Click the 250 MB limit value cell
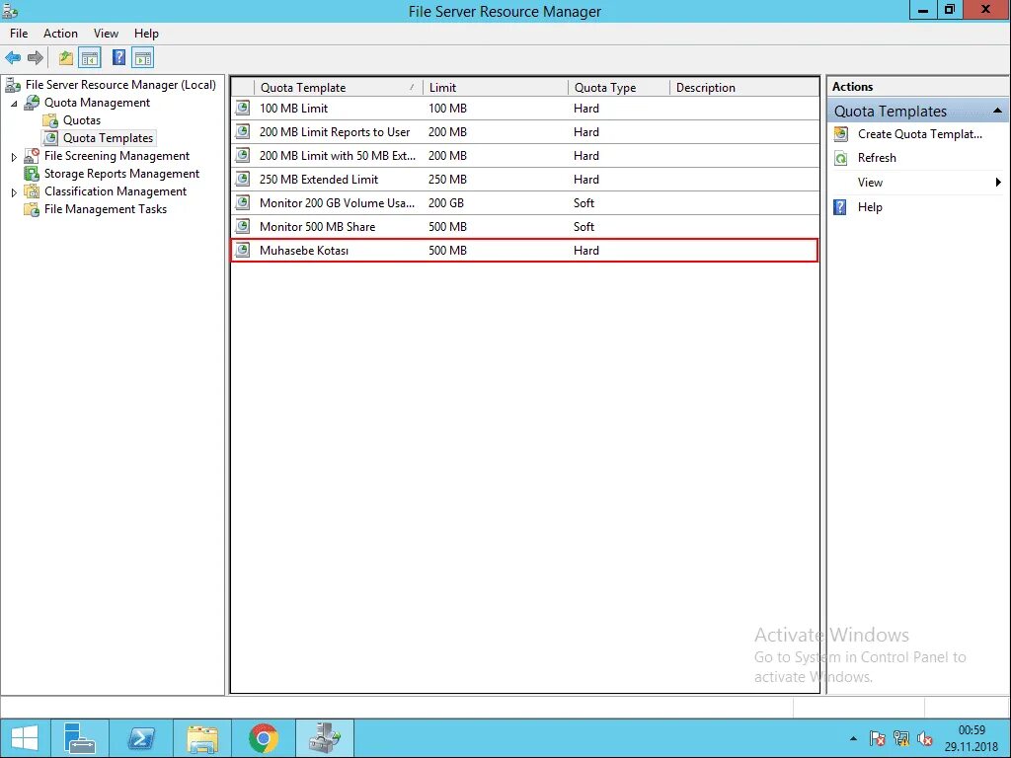Viewport: 1011px width, 758px height. click(447, 180)
